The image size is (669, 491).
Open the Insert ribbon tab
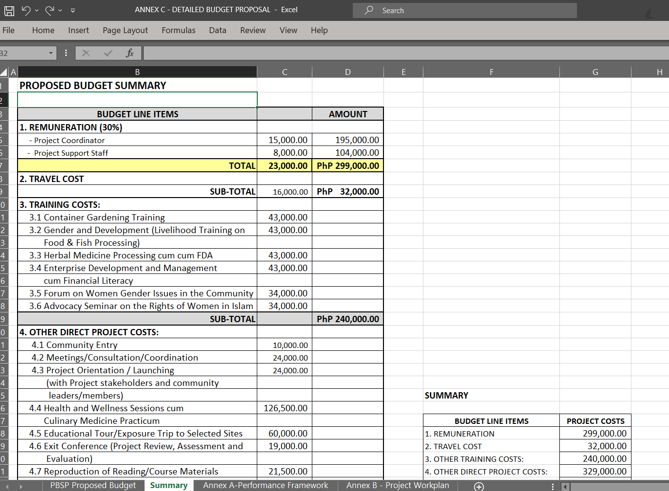[x=78, y=30]
